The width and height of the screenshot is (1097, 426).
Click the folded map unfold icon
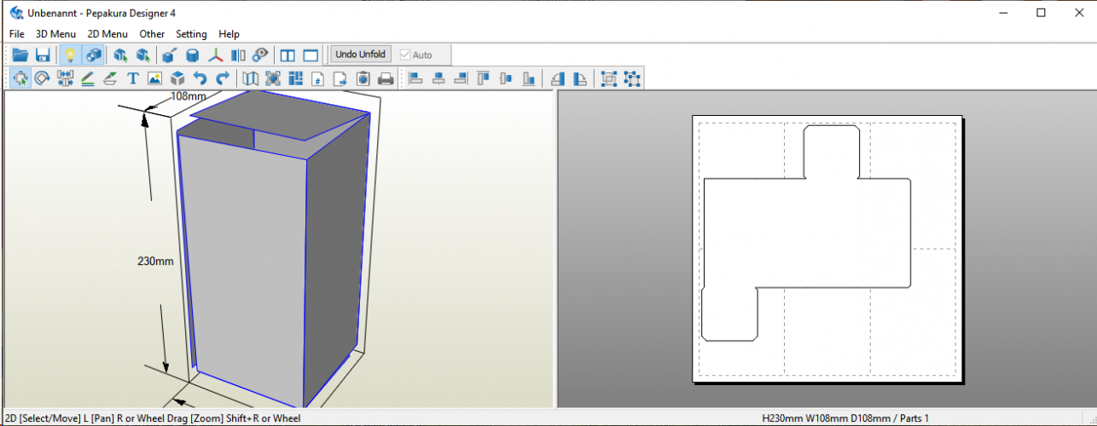click(250, 78)
